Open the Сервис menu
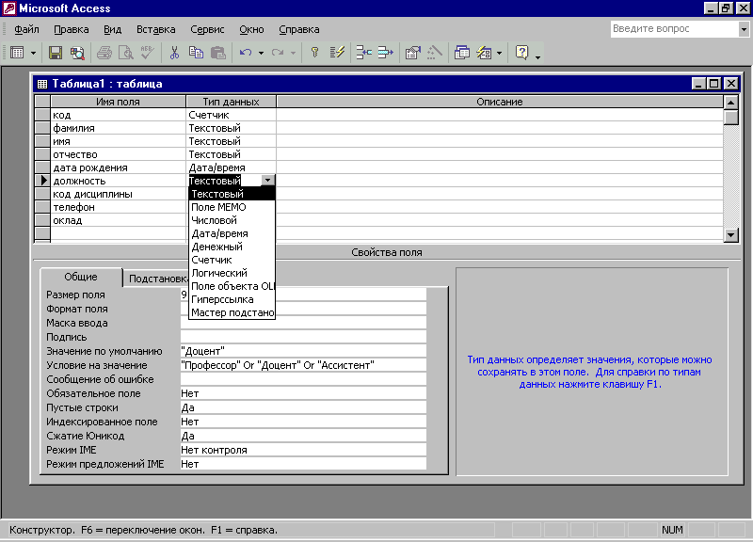The width and height of the screenshot is (753, 542). click(206, 30)
